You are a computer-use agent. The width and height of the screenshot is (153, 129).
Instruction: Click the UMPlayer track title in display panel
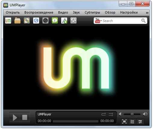tap(45, 114)
